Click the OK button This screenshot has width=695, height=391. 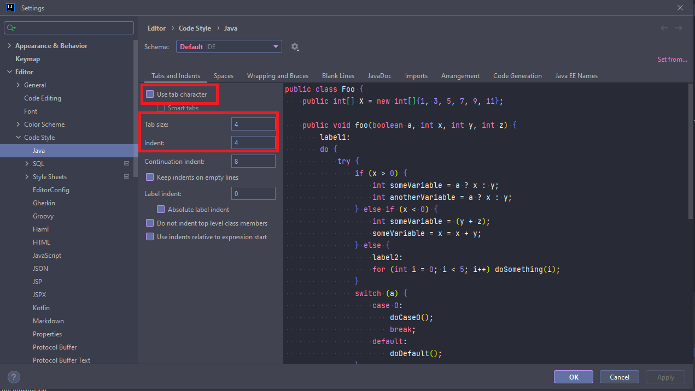click(x=573, y=377)
